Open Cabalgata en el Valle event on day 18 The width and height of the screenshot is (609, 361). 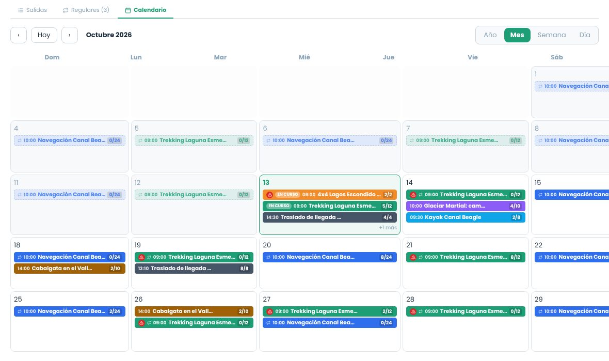70,269
